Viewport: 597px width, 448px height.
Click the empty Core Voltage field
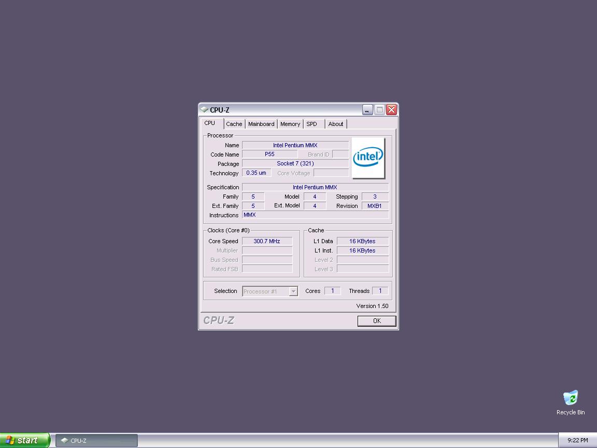[x=331, y=173]
